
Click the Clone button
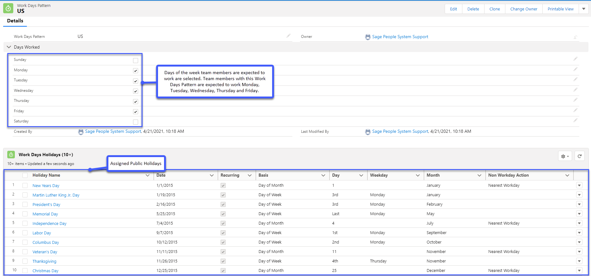494,9
